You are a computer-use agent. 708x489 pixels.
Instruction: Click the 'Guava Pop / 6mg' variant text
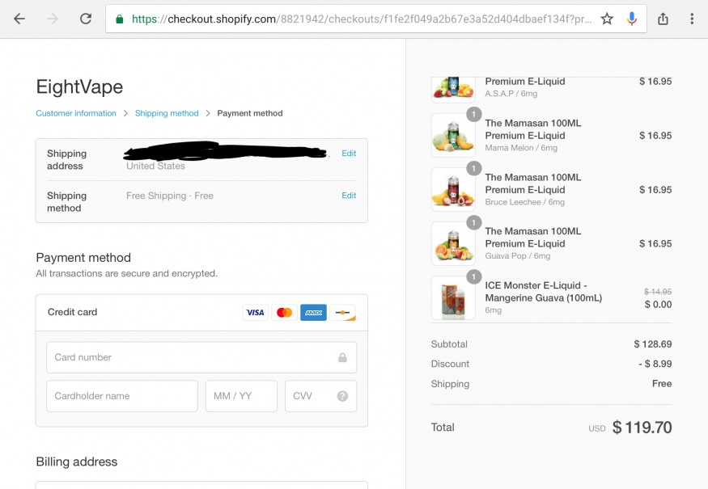pos(518,255)
